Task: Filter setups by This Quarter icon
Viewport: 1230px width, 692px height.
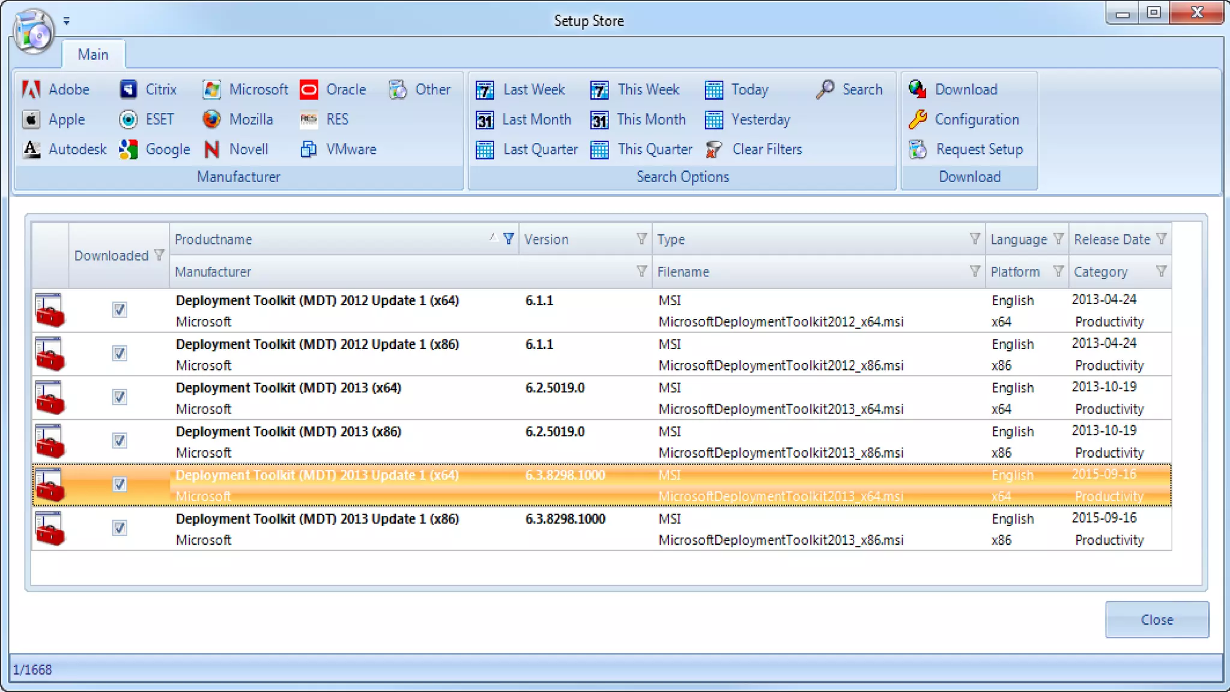Action: (x=599, y=150)
